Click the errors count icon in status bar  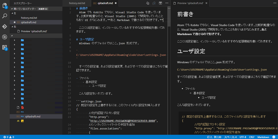pos(5,137)
